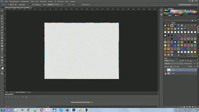Select the Pen tool

tap(2, 49)
